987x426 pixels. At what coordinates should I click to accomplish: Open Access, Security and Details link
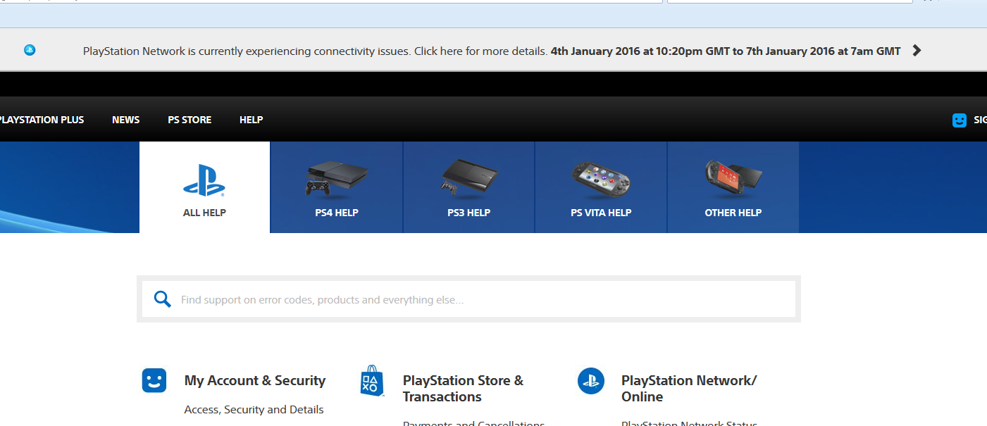[254, 409]
